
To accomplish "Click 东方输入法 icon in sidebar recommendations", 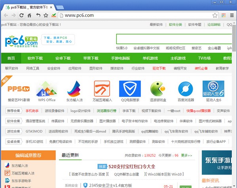I will pos(7,165).
